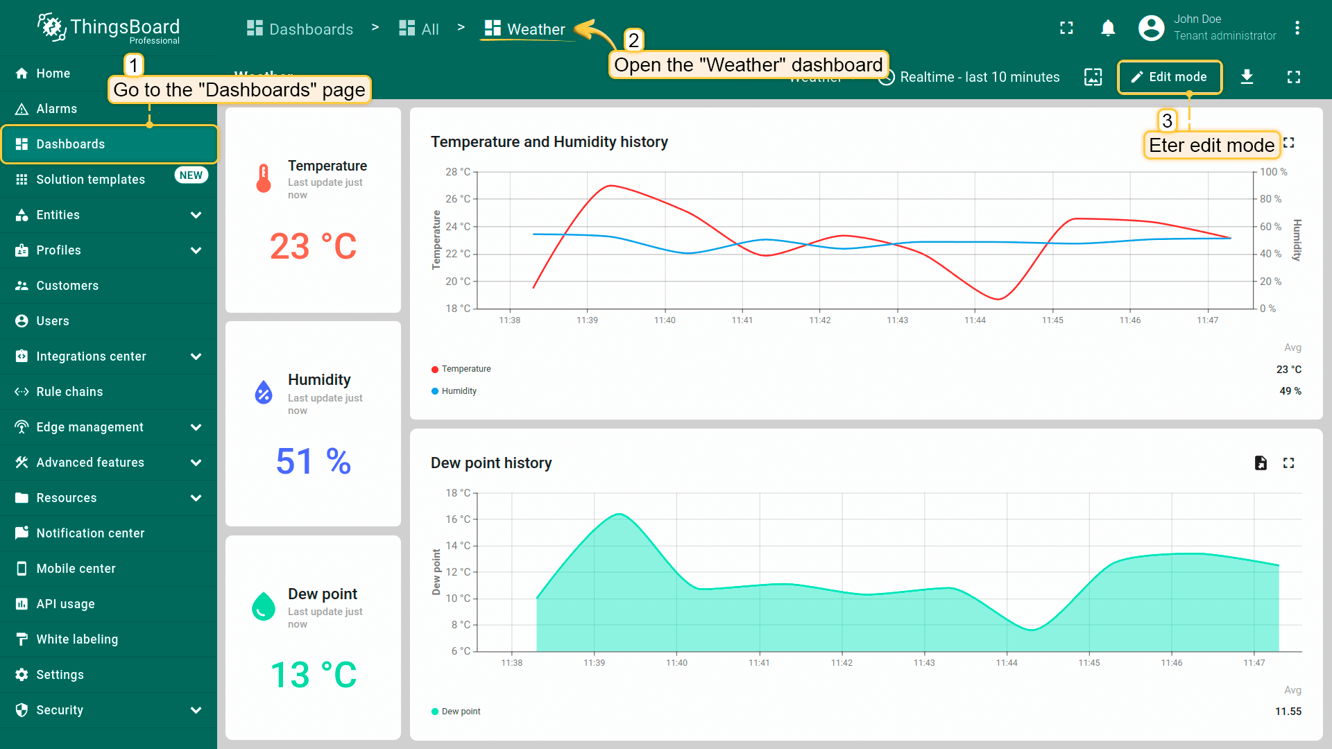1332x749 pixels.
Task: Expand dashboard to fullscreen icon in toolbar
Action: (1293, 77)
